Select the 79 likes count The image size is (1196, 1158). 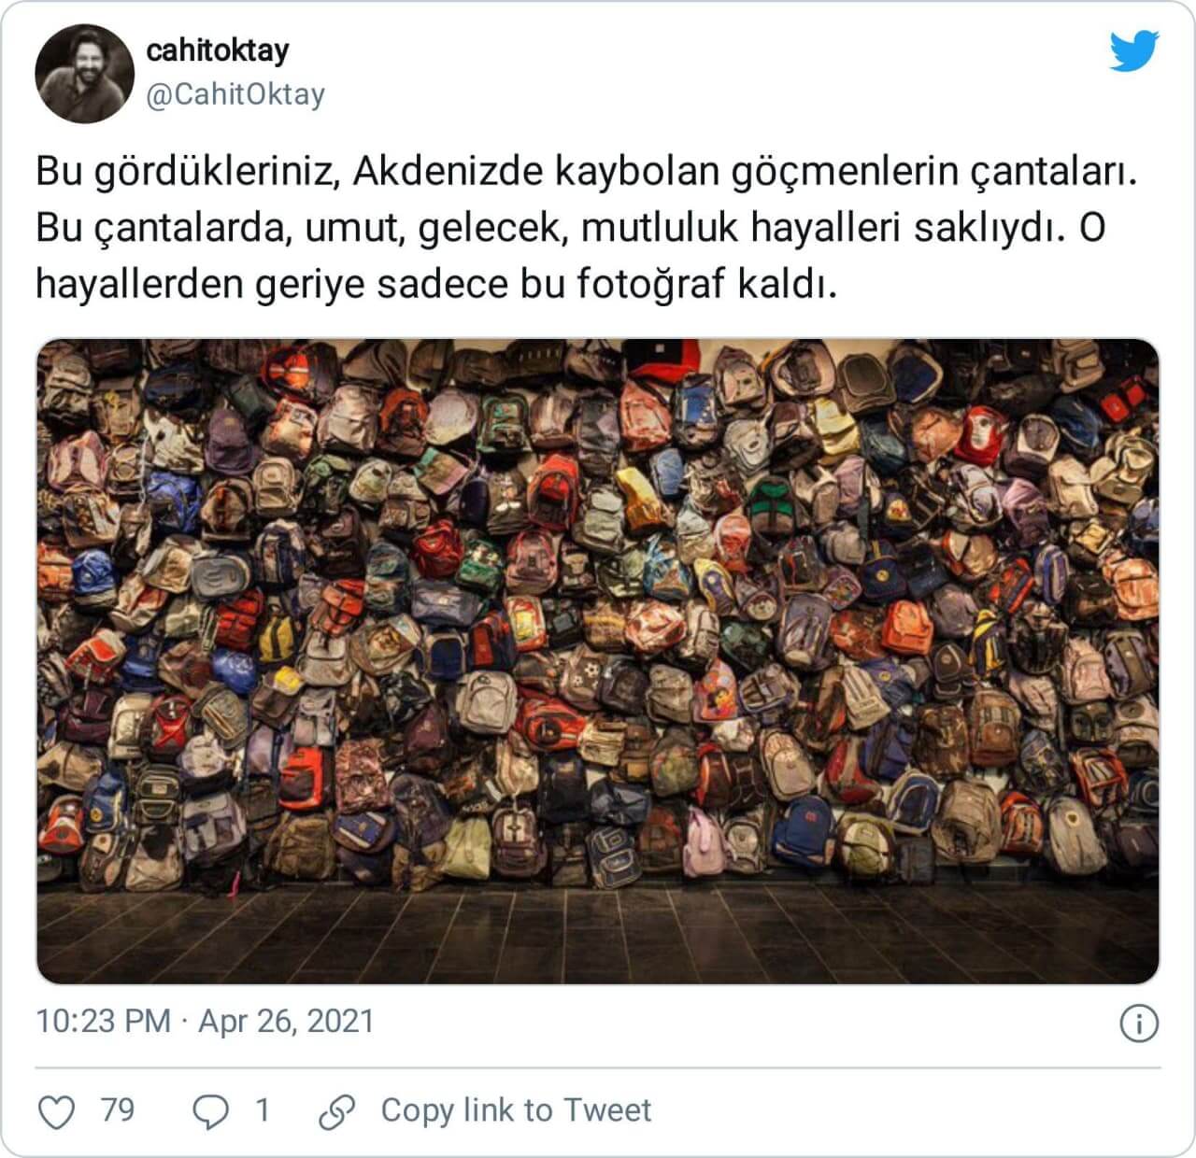118,1110
